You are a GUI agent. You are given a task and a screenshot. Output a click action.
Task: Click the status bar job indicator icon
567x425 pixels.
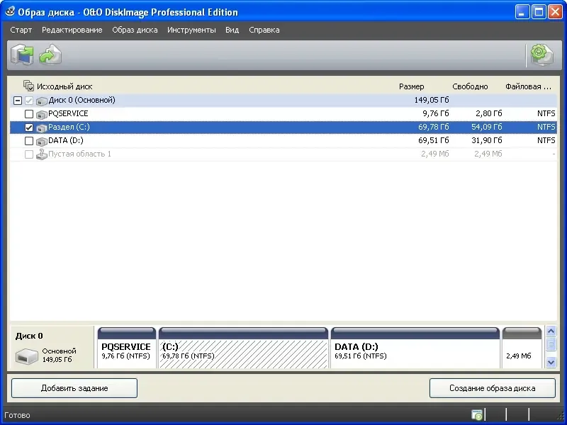tap(477, 415)
